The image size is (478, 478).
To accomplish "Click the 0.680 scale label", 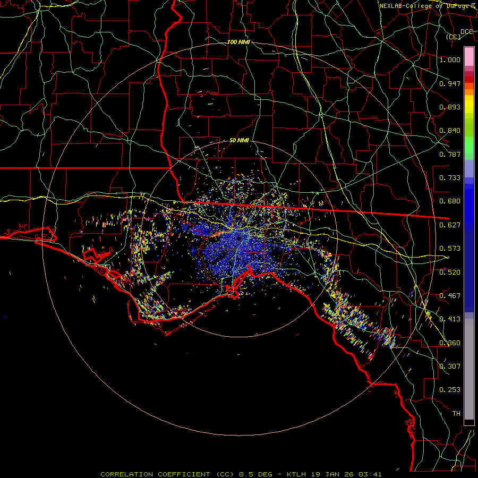I will [450, 201].
